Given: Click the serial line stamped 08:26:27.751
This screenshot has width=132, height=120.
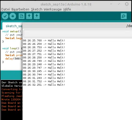Looking at the screenshot, I should click(x=44, y=54).
